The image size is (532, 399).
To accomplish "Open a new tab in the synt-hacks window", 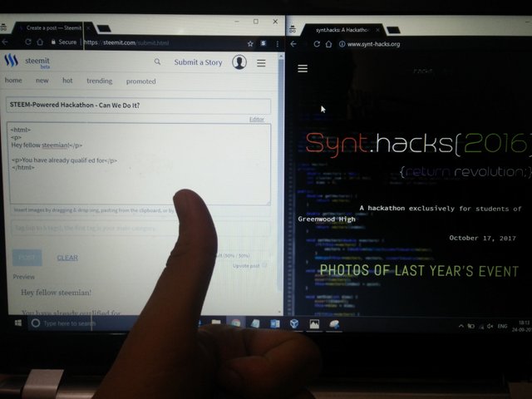I will pos(393,30).
